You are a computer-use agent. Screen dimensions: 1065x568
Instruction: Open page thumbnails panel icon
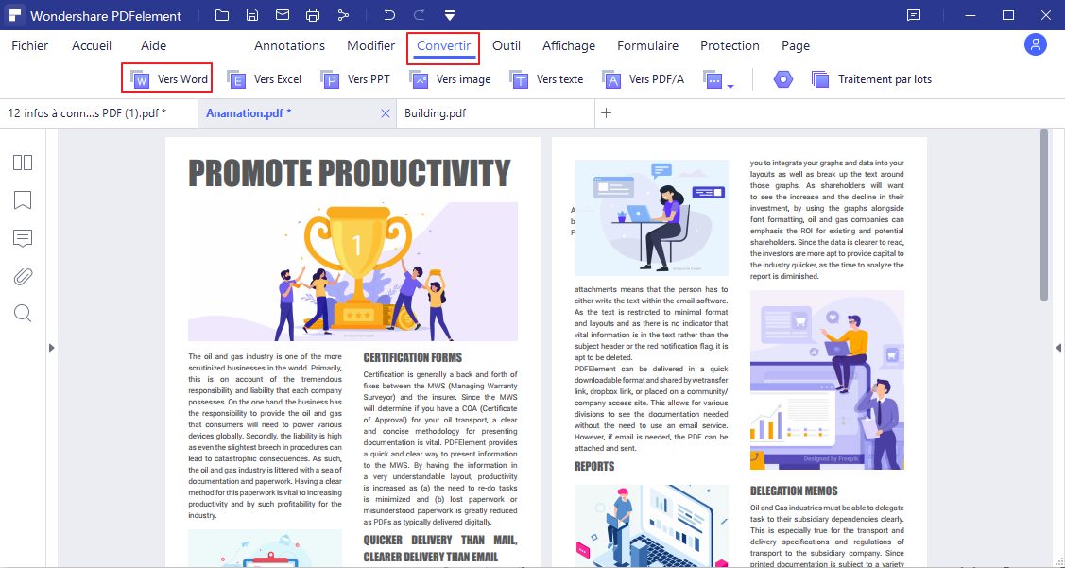coord(23,163)
